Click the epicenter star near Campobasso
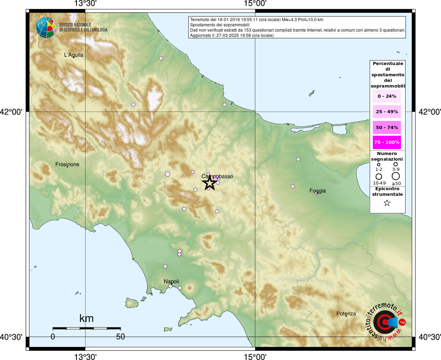 click(210, 183)
